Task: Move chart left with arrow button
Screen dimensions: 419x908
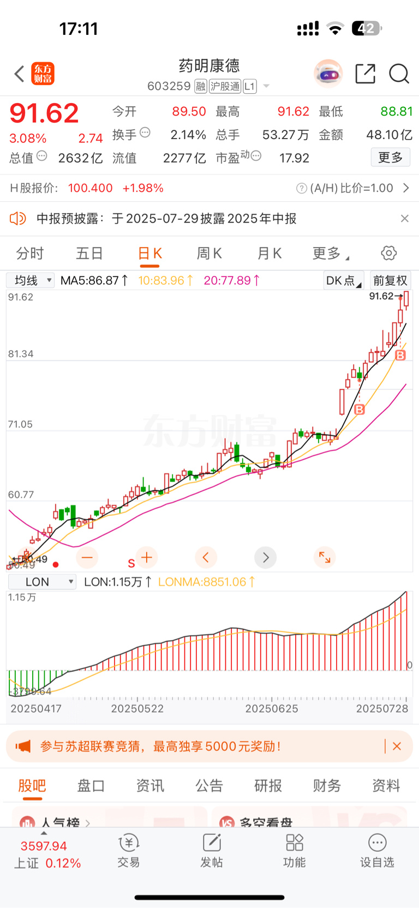Action: (x=206, y=557)
